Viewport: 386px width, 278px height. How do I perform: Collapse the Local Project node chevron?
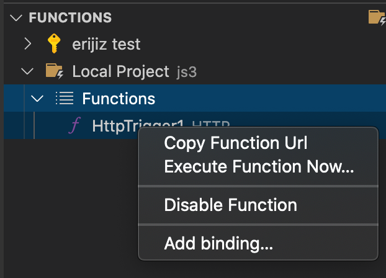pyautogui.click(x=27, y=71)
